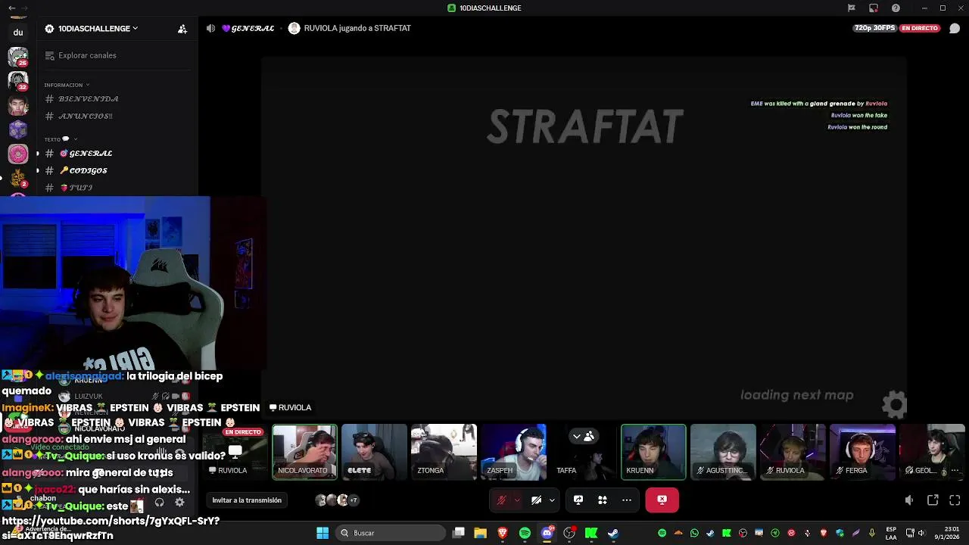Select the pink donut server icon
The width and height of the screenshot is (969, 545).
pos(18,154)
